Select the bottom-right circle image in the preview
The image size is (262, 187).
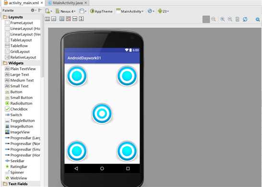pos(127,151)
